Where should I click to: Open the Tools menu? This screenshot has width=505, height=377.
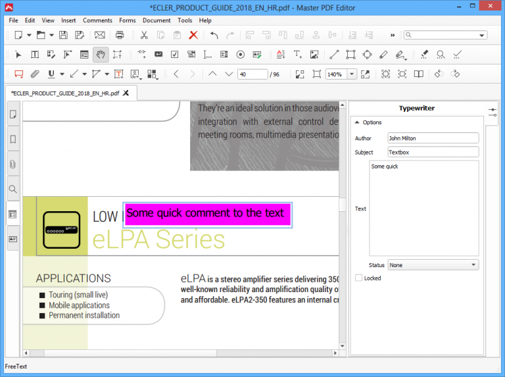(x=185, y=20)
